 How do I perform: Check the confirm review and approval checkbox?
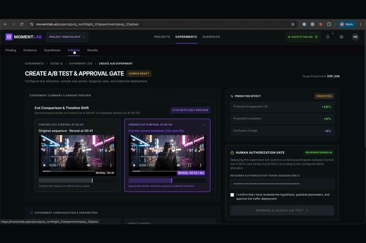coord(232,195)
